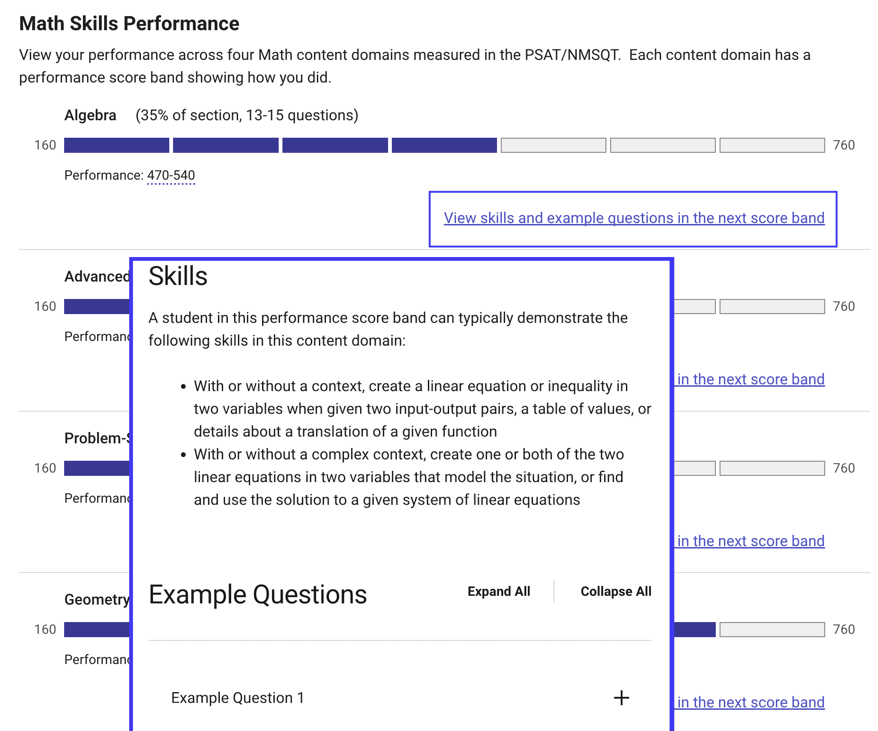Open the Example Question 1 row

400,698
